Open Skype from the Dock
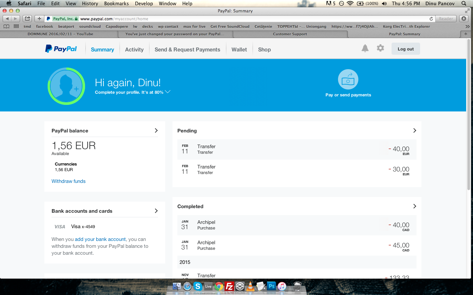Image resolution: width=473 pixels, height=295 pixels. pos(198,286)
